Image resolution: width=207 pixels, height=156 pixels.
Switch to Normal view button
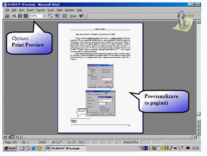(5, 137)
